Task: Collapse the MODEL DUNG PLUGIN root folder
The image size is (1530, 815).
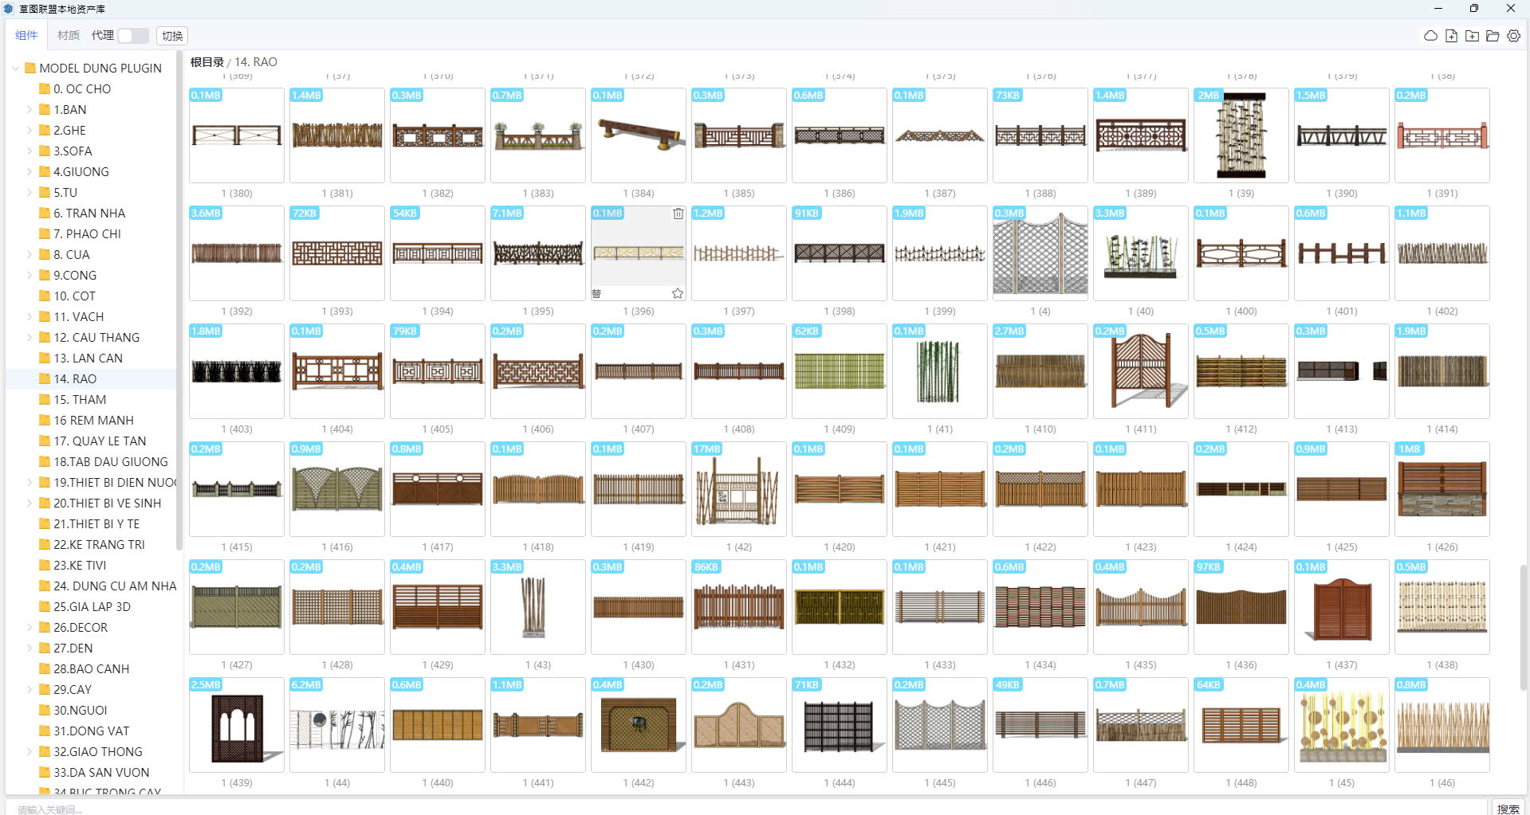Action: pos(15,69)
